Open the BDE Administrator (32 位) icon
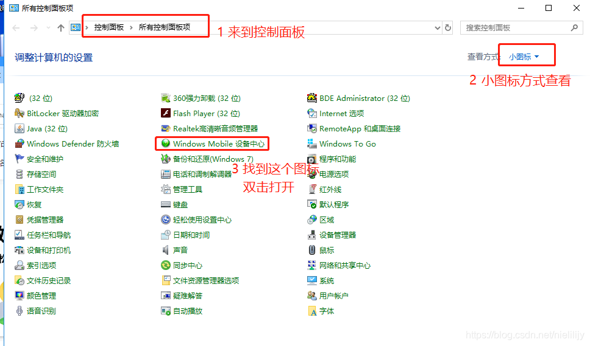This screenshot has width=590, height=346. [x=312, y=99]
